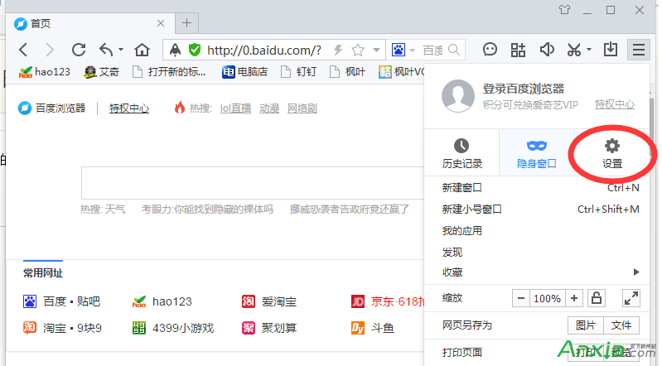Image resolution: width=662 pixels, height=366 pixels.
Task: Click the green security shield icon
Action: click(x=195, y=50)
